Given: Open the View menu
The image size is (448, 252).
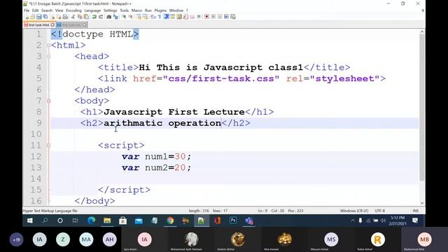Looking at the screenshot, I should pyautogui.click(x=59, y=10).
